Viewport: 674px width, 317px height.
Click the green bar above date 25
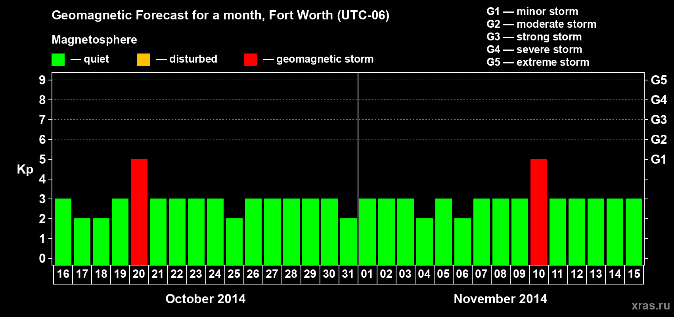[x=234, y=241]
